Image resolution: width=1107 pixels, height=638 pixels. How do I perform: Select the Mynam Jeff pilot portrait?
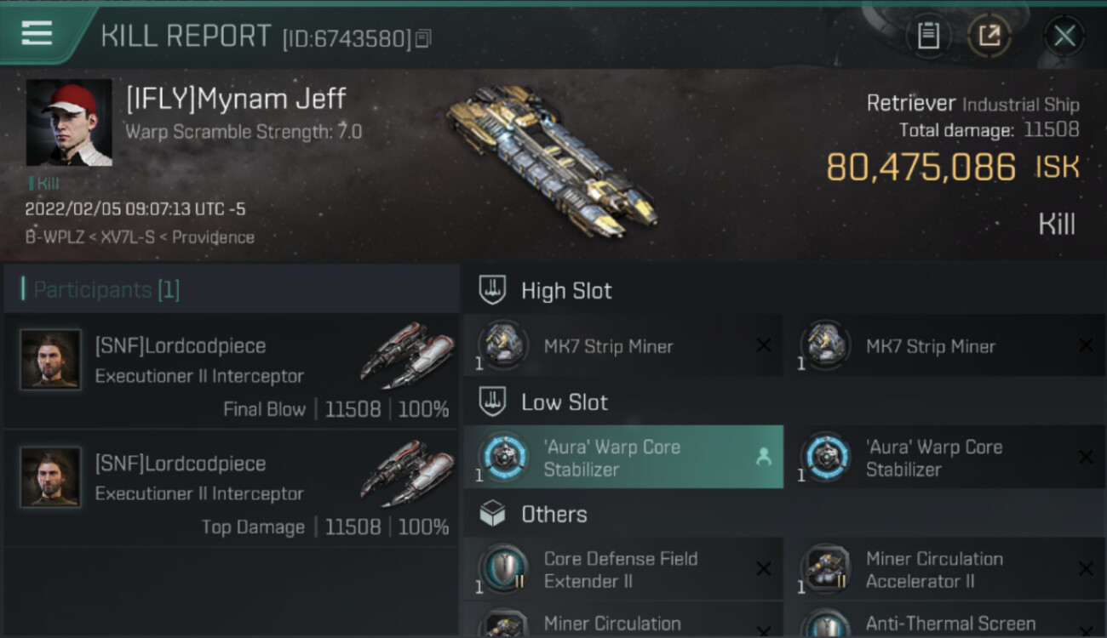pos(69,122)
